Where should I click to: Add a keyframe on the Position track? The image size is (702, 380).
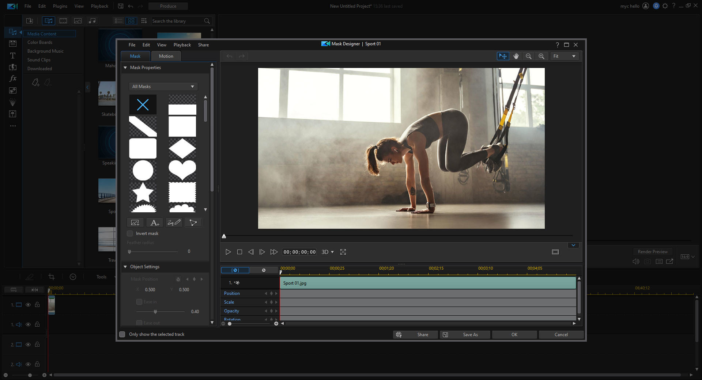(x=271, y=293)
